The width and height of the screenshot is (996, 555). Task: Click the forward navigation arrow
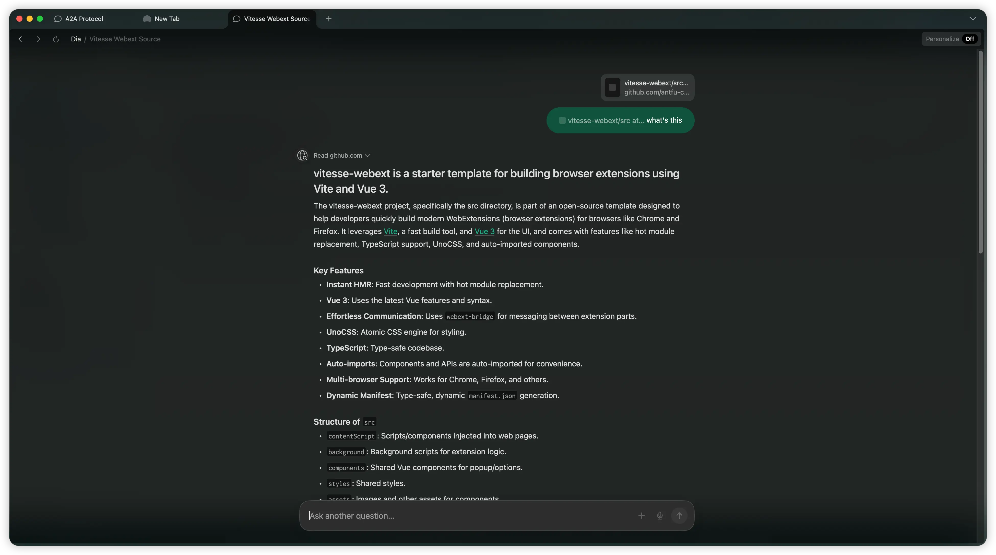pyautogui.click(x=38, y=39)
